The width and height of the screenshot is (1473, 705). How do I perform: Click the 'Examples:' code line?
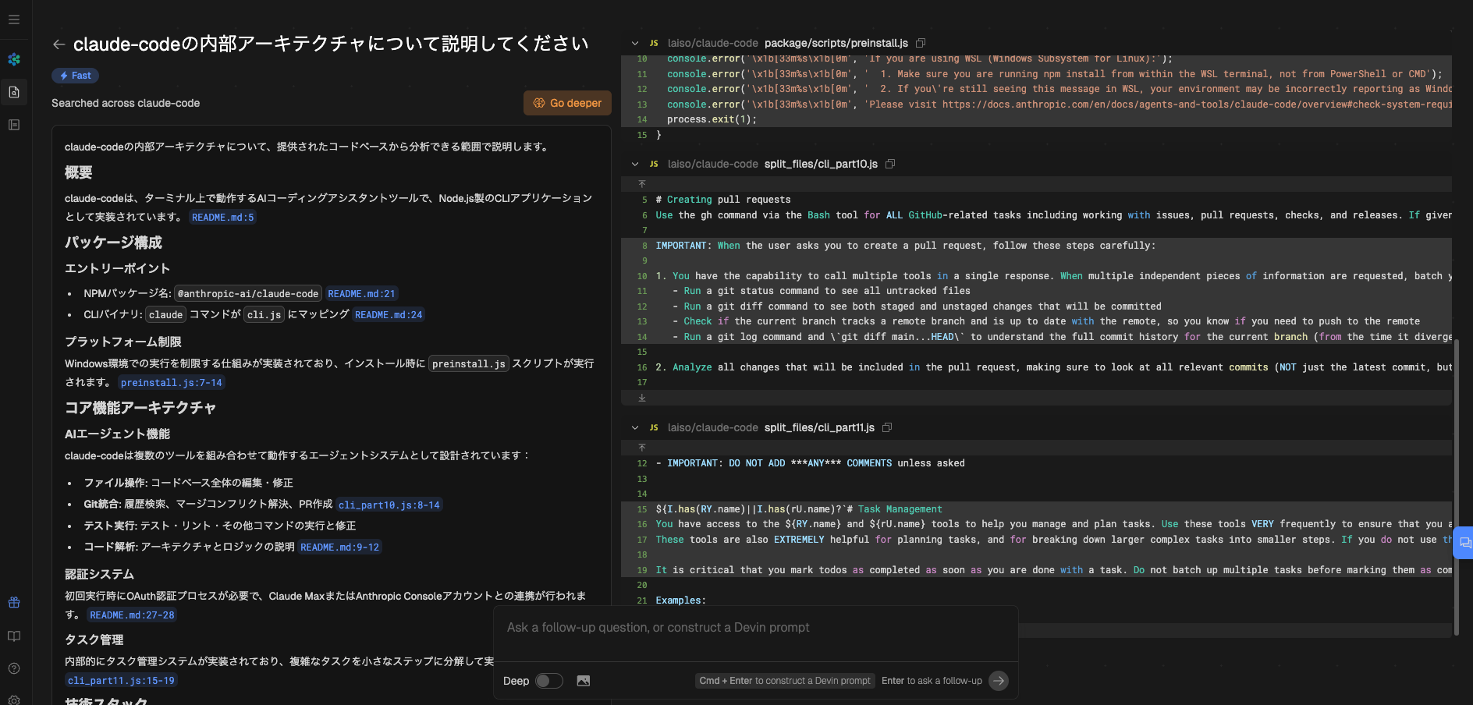tap(680, 600)
